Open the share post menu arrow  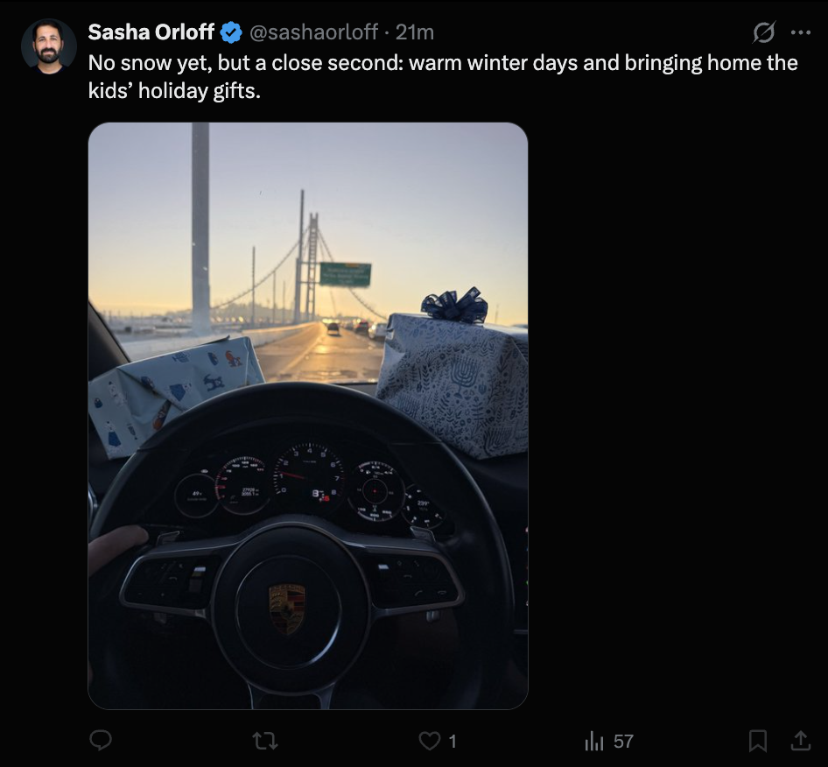(x=800, y=742)
